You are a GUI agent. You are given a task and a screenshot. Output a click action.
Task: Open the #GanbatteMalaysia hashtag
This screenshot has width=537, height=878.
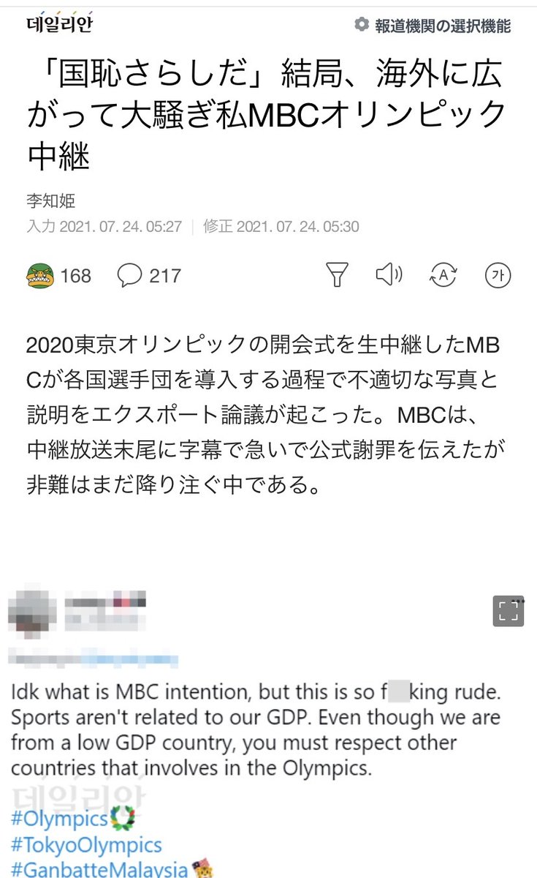point(99,869)
